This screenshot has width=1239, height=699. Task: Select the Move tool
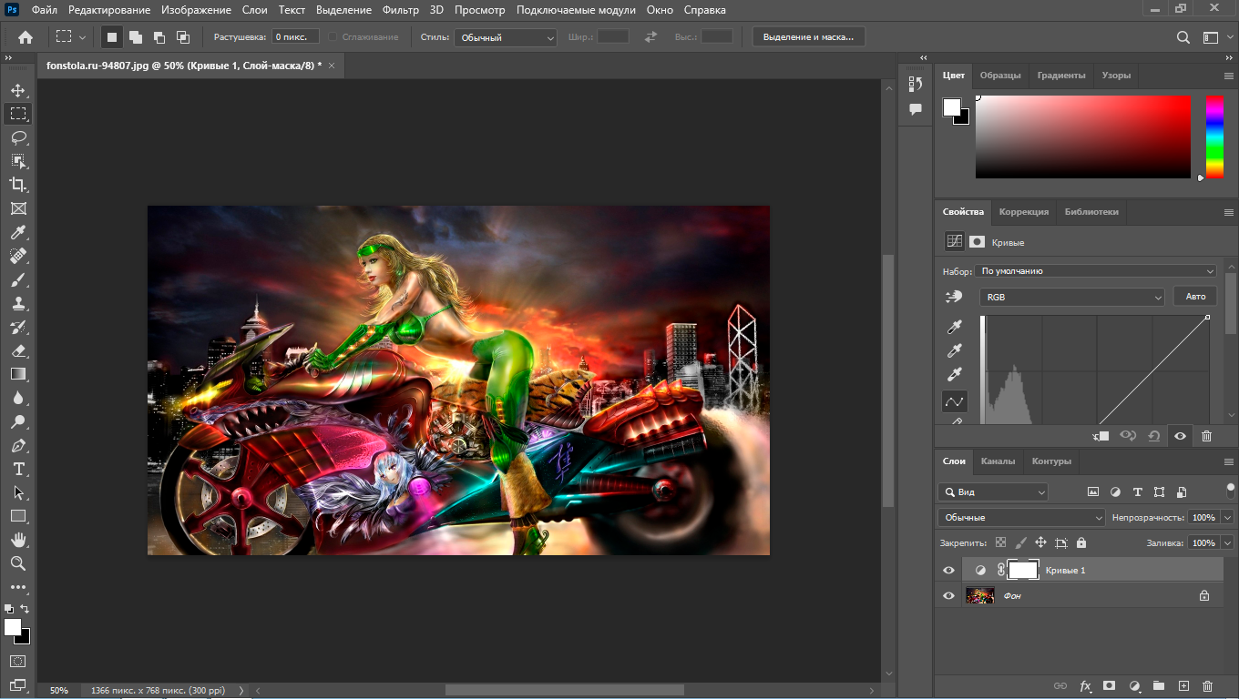pyautogui.click(x=18, y=90)
